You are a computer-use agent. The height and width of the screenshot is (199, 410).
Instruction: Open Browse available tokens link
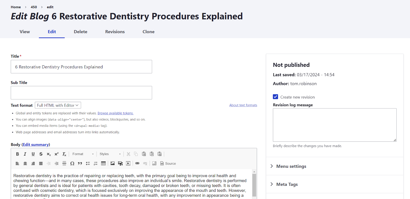point(115,113)
